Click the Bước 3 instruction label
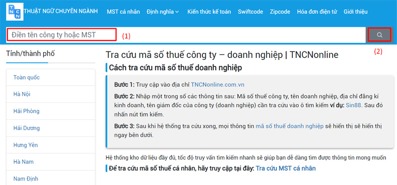Image resolution: width=397 pixels, height=185 pixels. pyautogui.click(x=125, y=126)
